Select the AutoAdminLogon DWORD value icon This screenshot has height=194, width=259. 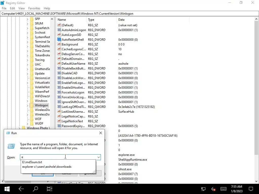pos(59,30)
